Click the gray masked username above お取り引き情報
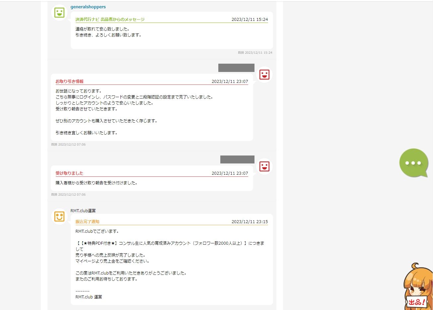This screenshot has width=433, height=310. click(x=236, y=68)
